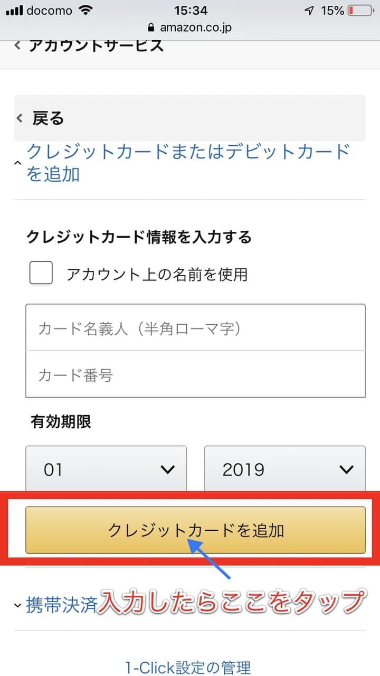380x676 pixels.
Task: Expand the 携帯決済 section chevron
Action: pyautogui.click(x=18, y=605)
